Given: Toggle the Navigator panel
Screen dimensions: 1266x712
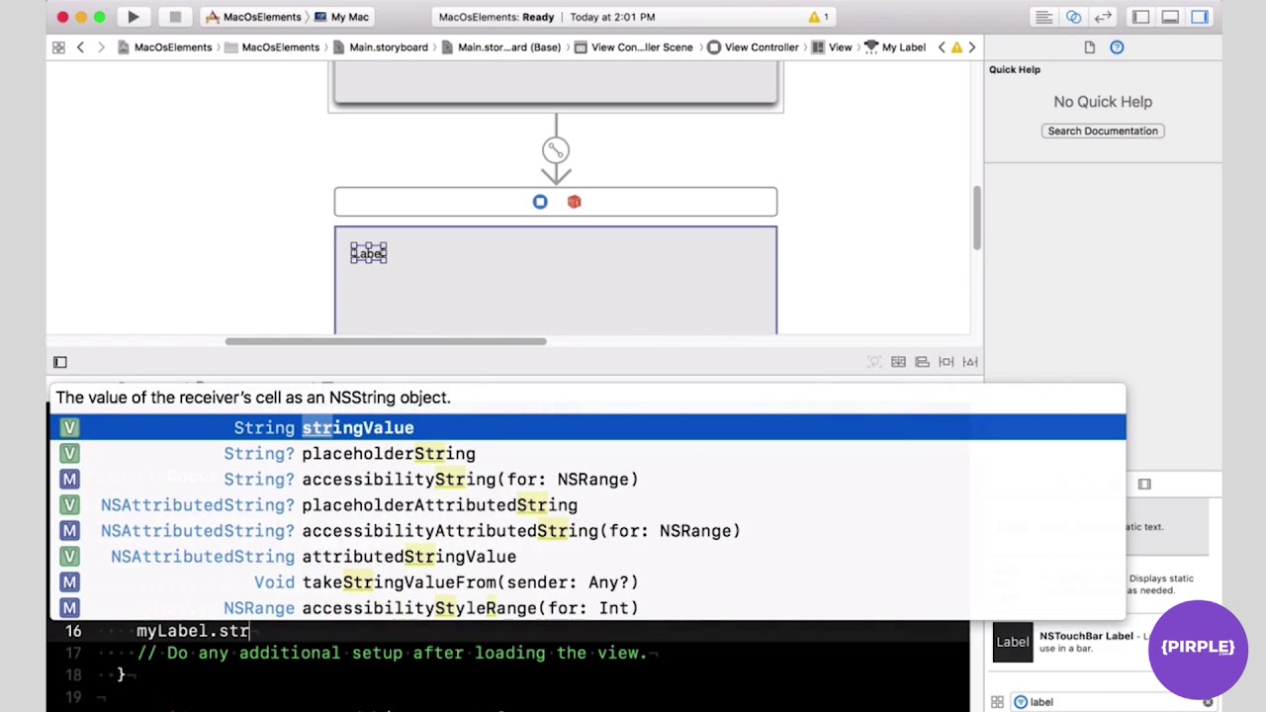Looking at the screenshot, I should coord(1140,17).
